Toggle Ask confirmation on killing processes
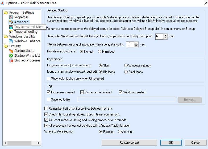 point(46,120)
